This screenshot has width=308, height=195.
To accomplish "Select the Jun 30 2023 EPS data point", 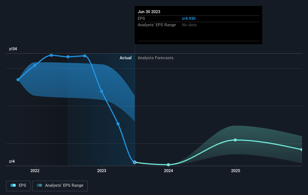I will [135, 162].
